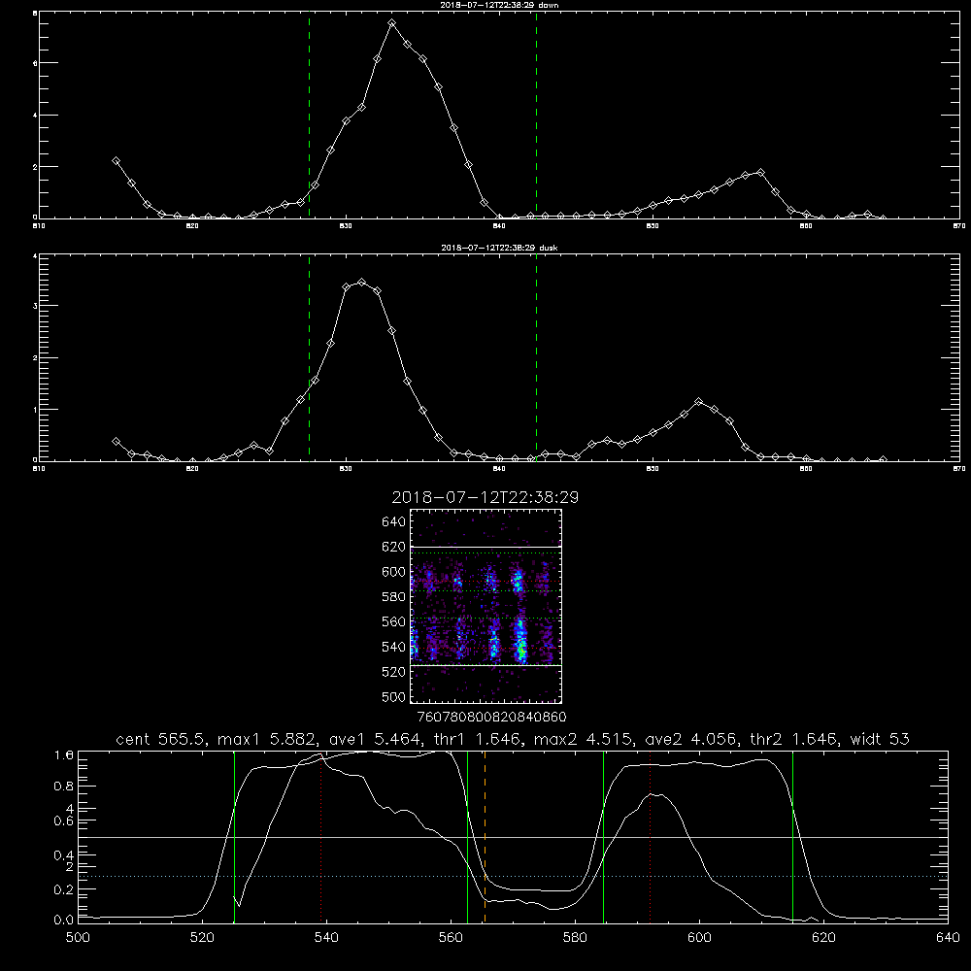The image size is (971, 971).
Task: Click the secondary peak diamond in dawn plot
Action: [761, 172]
